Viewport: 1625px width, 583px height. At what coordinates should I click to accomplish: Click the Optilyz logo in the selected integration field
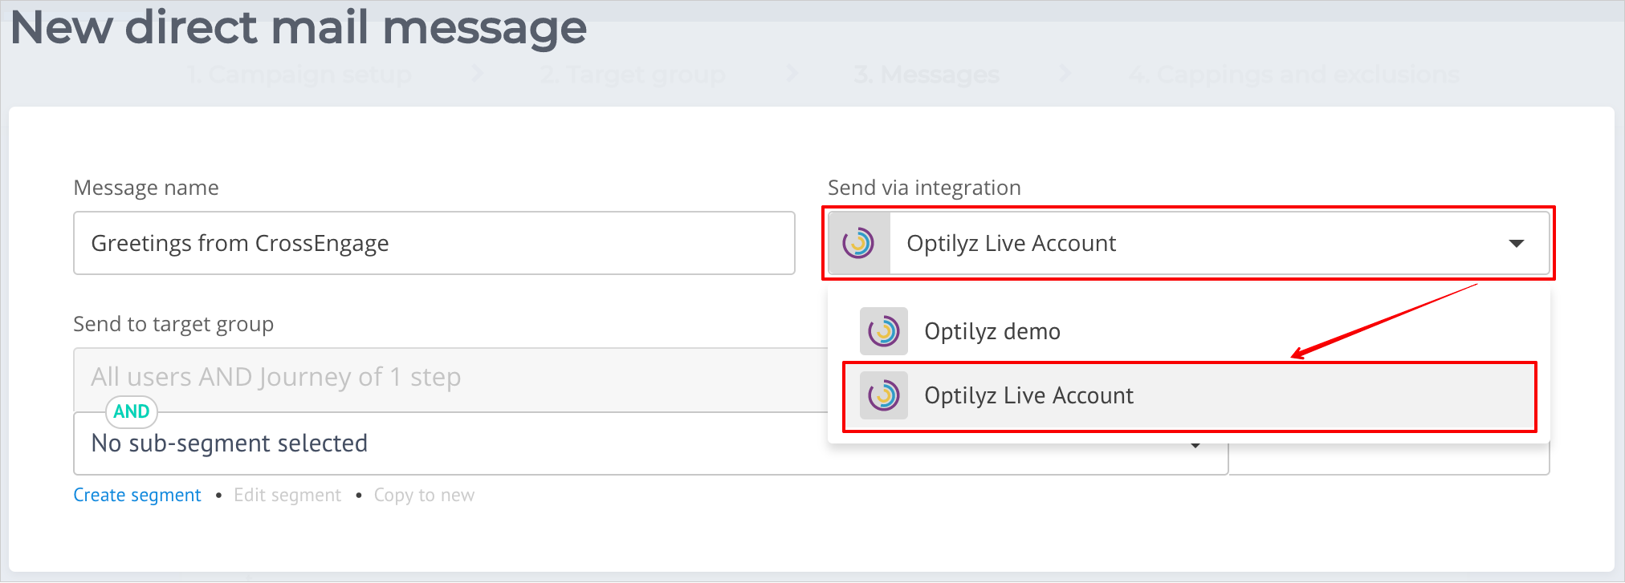click(858, 243)
